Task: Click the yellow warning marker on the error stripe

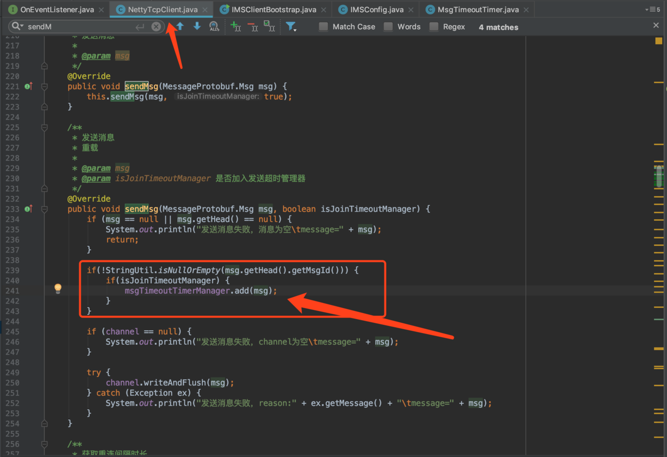Action: pos(659,41)
